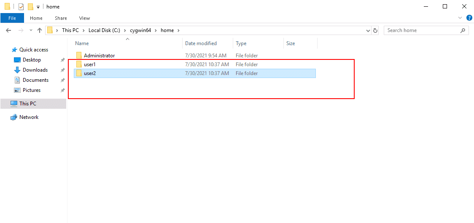Click the search magnifier icon

pos(462,30)
